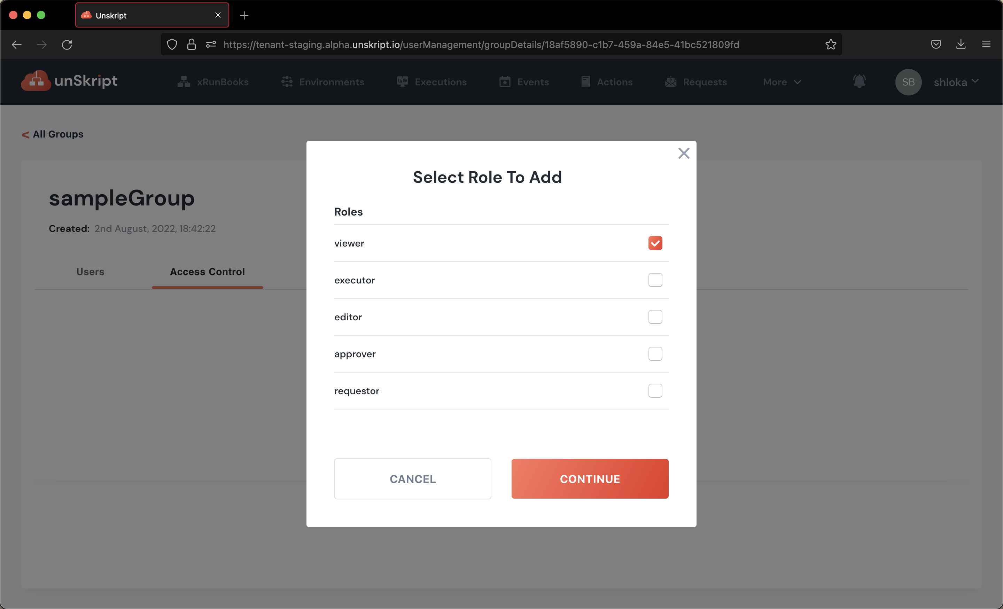Open Events in the navigation bar

tap(524, 82)
